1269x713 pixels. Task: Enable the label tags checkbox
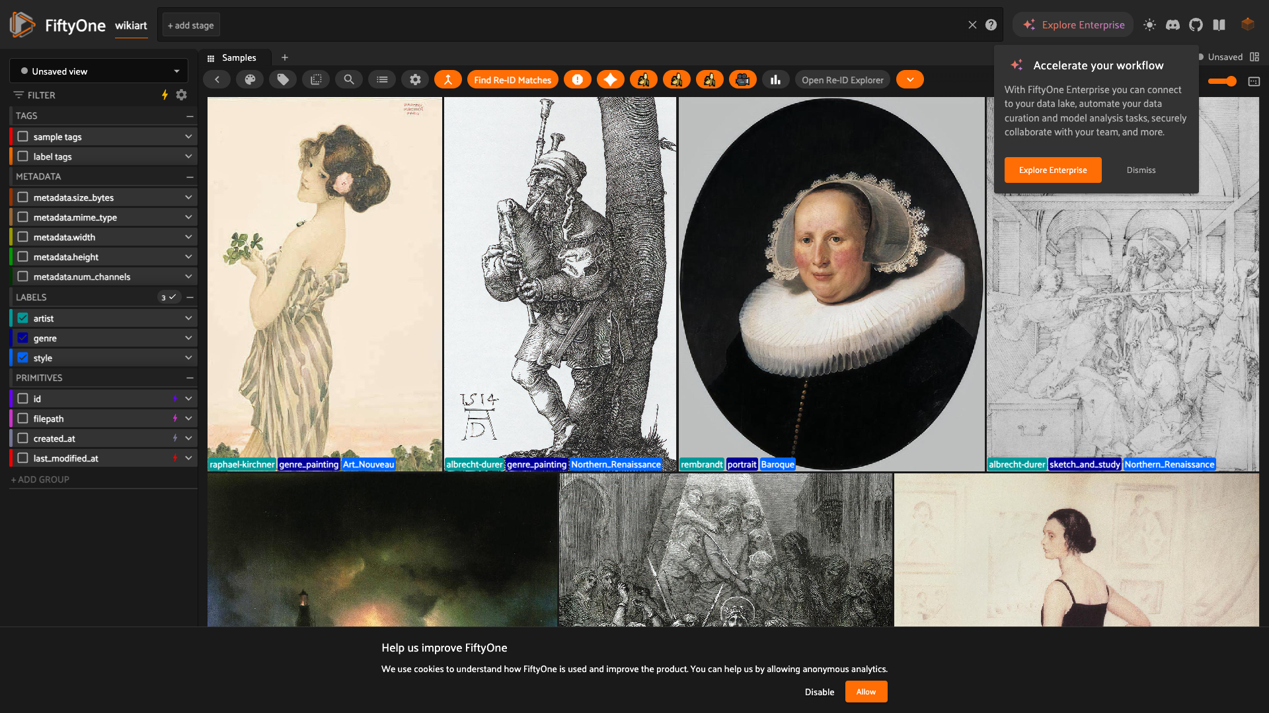tap(23, 156)
